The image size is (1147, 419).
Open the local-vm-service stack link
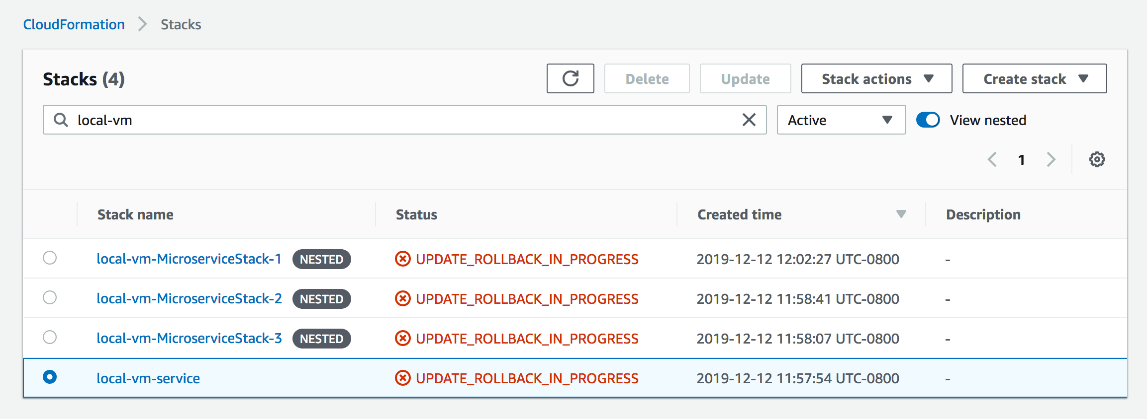click(x=148, y=378)
